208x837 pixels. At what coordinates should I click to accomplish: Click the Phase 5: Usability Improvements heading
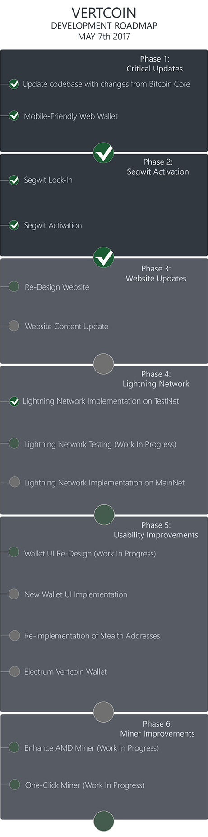pos(156,530)
